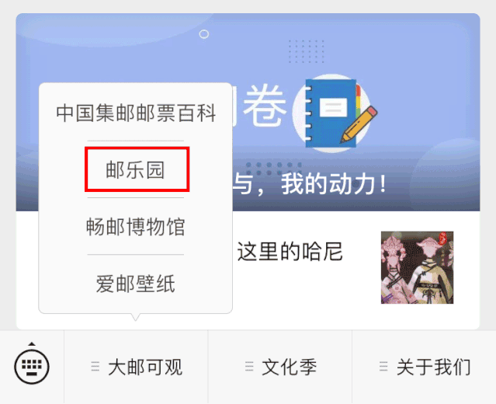Switch to keyboard input icon
Viewport: 496px width, 404px height.
(32, 367)
